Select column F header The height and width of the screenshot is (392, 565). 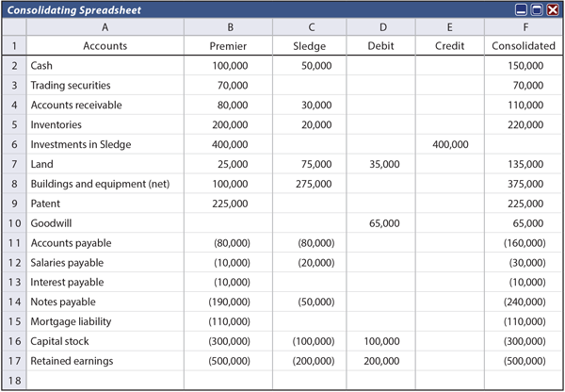[524, 27]
